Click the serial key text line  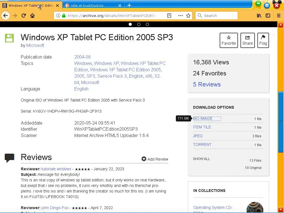61,111
